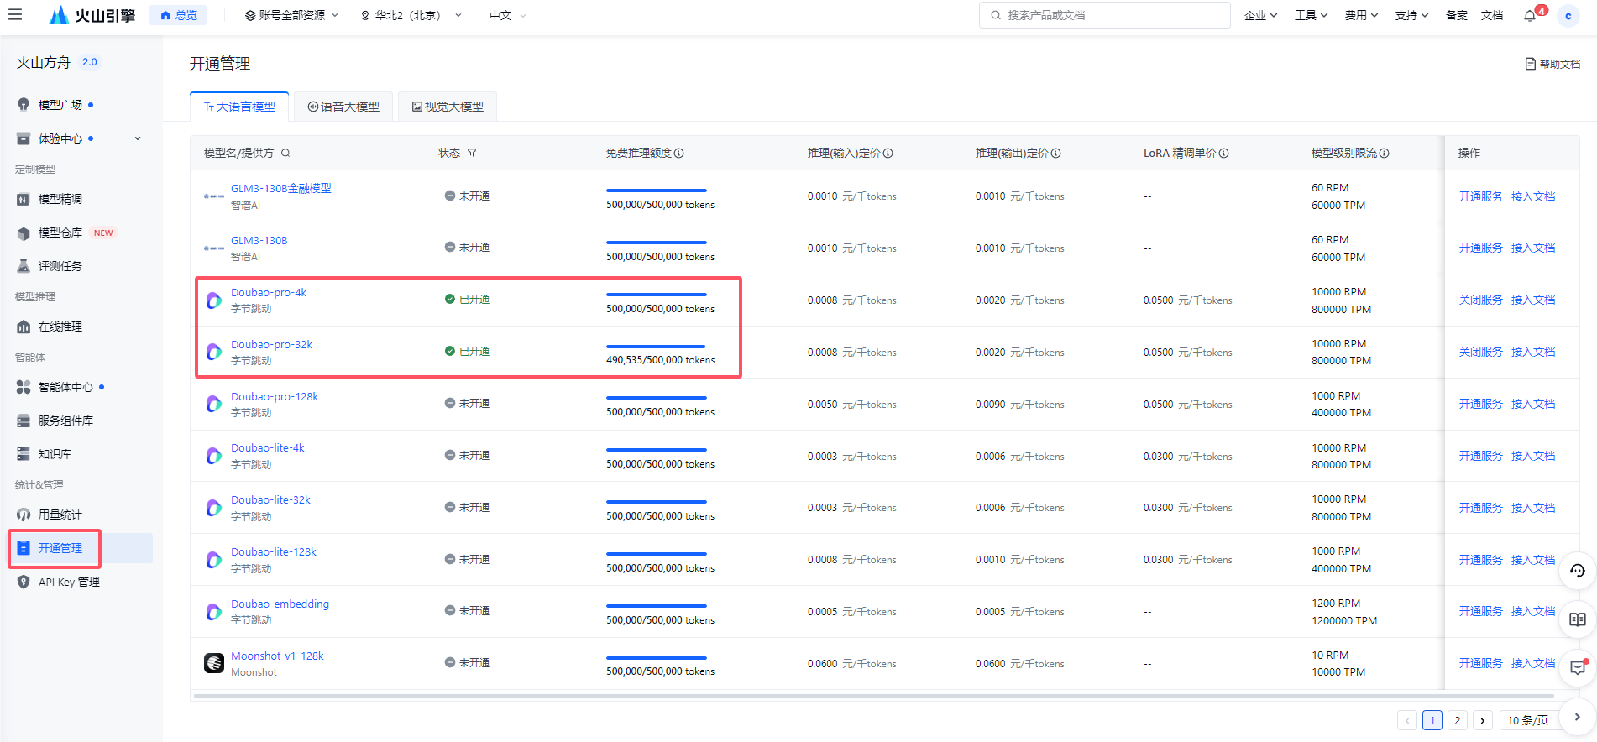Click search icon beside model name header
Screen dimensions: 1597x742
click(285, 153)
